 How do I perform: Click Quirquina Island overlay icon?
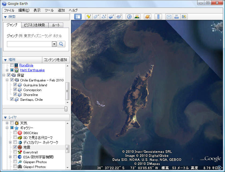(20, 85)
